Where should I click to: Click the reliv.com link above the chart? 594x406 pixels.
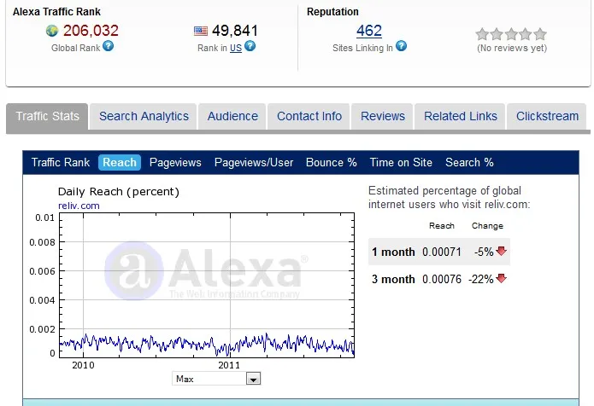coord(79,206)
